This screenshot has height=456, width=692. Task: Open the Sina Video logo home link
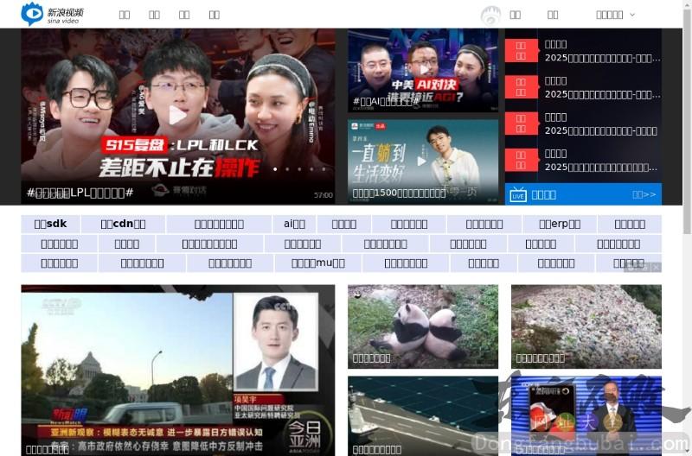click(52, 14)
